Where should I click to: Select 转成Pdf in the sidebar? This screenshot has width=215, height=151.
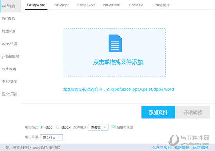(x=9, y=31)
